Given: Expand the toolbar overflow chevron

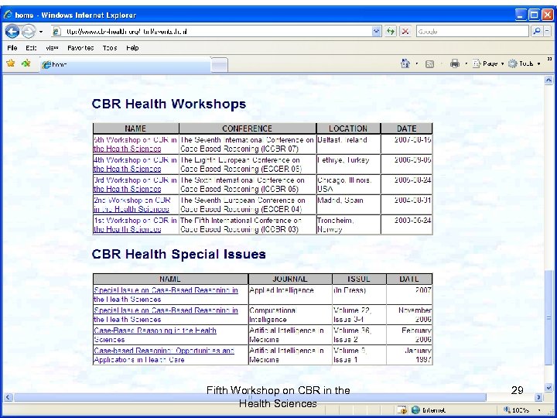Looking at the screenshot, I should 549,59.
